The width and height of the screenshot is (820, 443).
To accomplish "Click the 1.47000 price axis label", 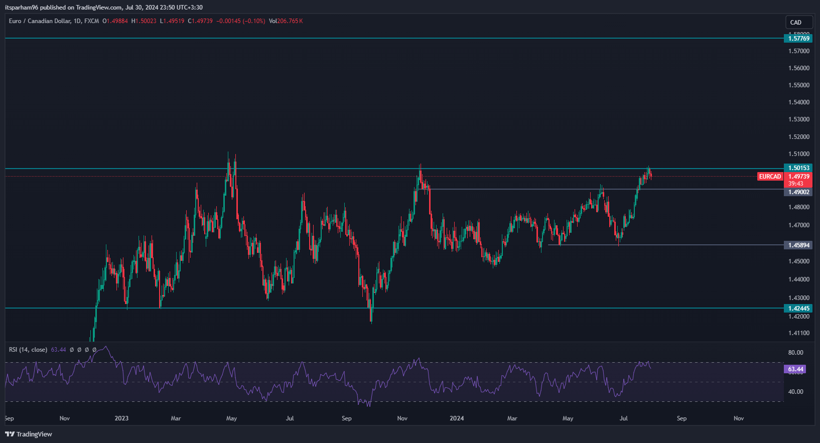I will click(799, 225).
